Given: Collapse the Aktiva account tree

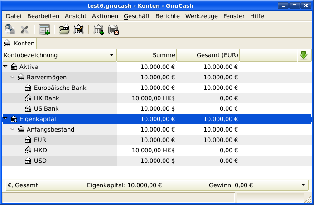Looking at the screenshot, I should click(x=5, y=67).
